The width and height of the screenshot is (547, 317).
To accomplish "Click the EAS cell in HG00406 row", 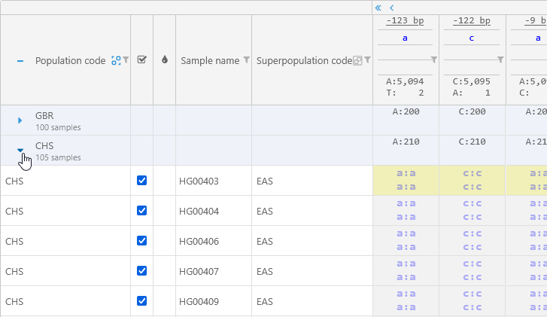I will [x=312, y=241].
